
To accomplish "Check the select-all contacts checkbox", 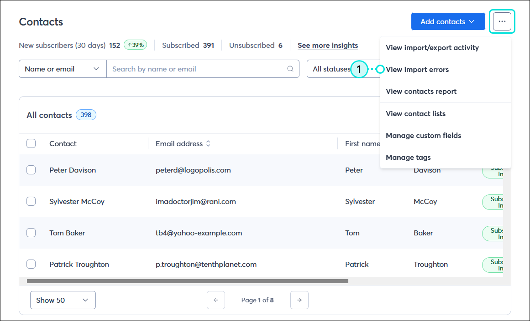I will click(31, 143).
